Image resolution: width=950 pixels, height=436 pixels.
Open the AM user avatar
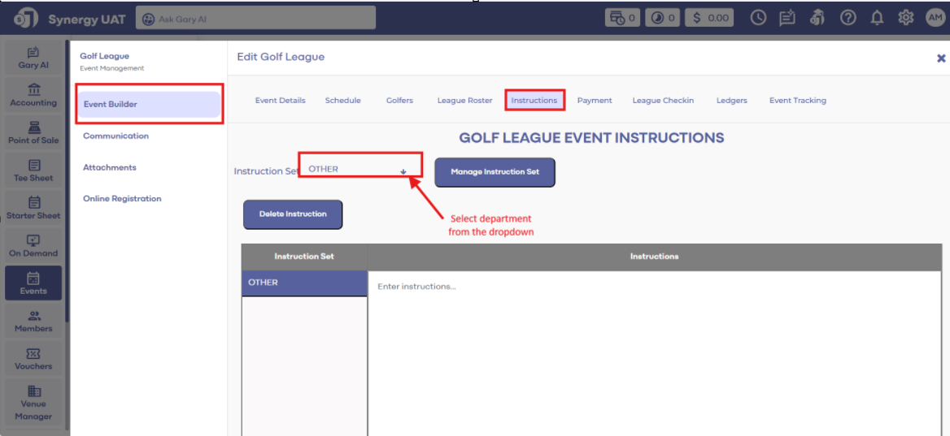click(935, 18)
